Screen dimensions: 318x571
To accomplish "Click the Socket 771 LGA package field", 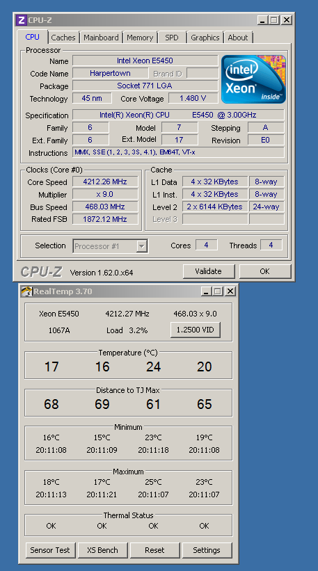I will tap(145, 86).
